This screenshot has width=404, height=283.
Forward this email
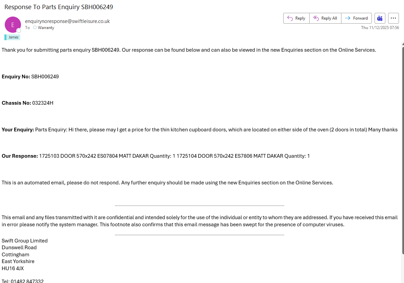pyautogui.click(x=356, y=18)
